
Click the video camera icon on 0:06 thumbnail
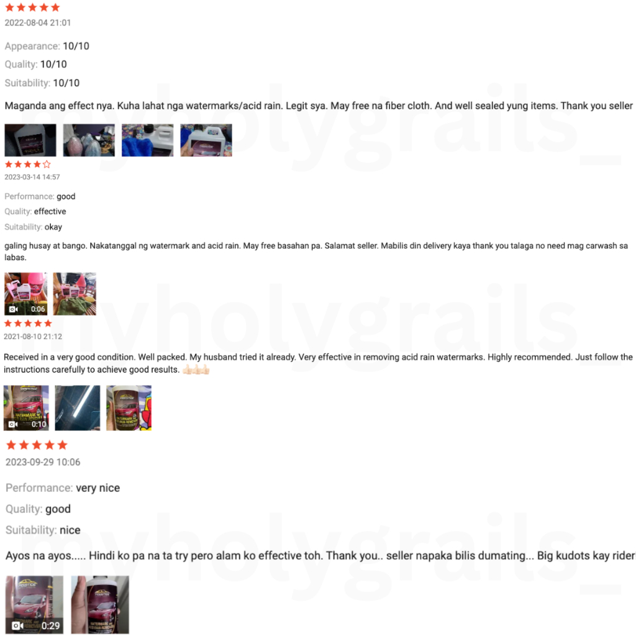14,309
